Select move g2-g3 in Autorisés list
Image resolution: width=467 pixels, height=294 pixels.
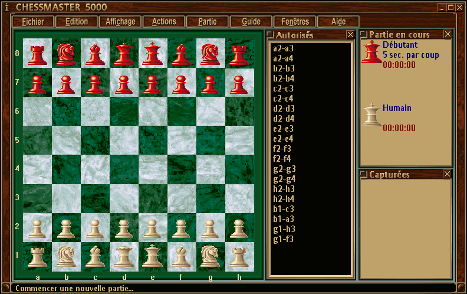point(284,169)
